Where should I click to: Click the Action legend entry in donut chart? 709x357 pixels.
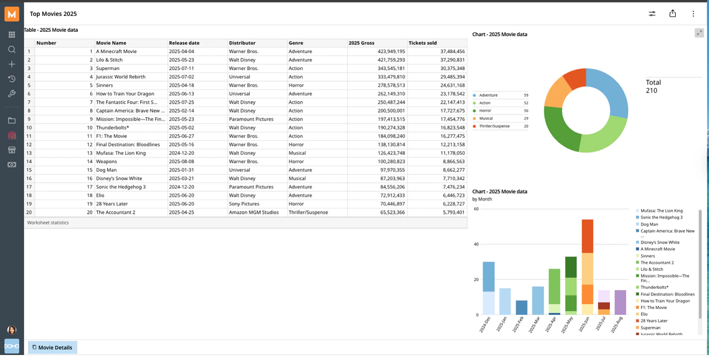pyautogui.click(x=500, y=103)
